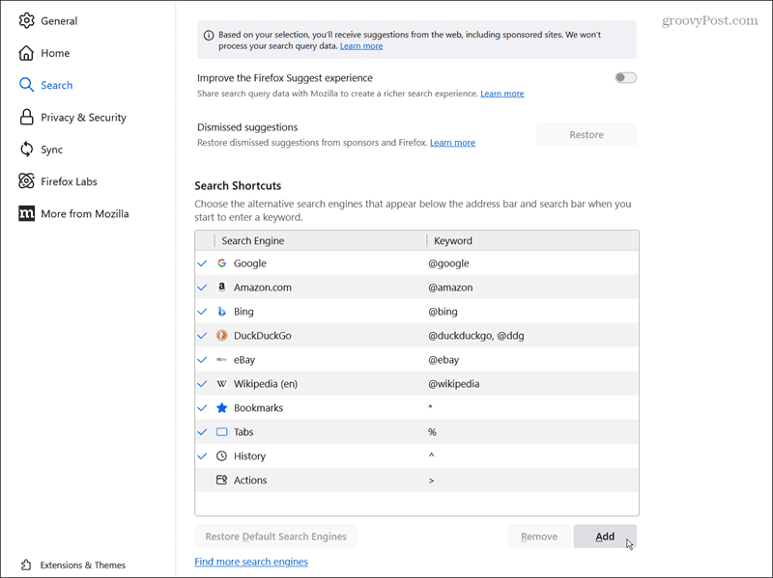Switch to the Sync settings category
Screen dimensions: 773x578
(52, 150)
